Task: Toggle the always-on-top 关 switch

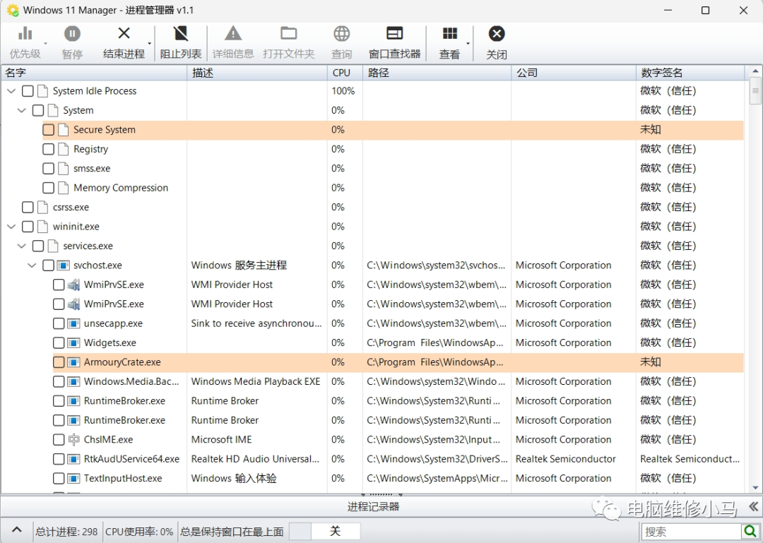Action: click(x=324, y=531)
